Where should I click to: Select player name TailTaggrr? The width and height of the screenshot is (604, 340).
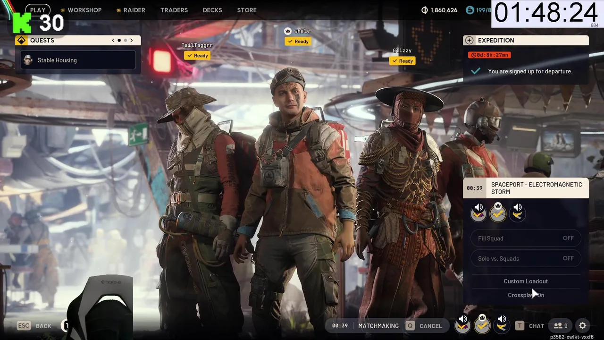tap(197, 45)
